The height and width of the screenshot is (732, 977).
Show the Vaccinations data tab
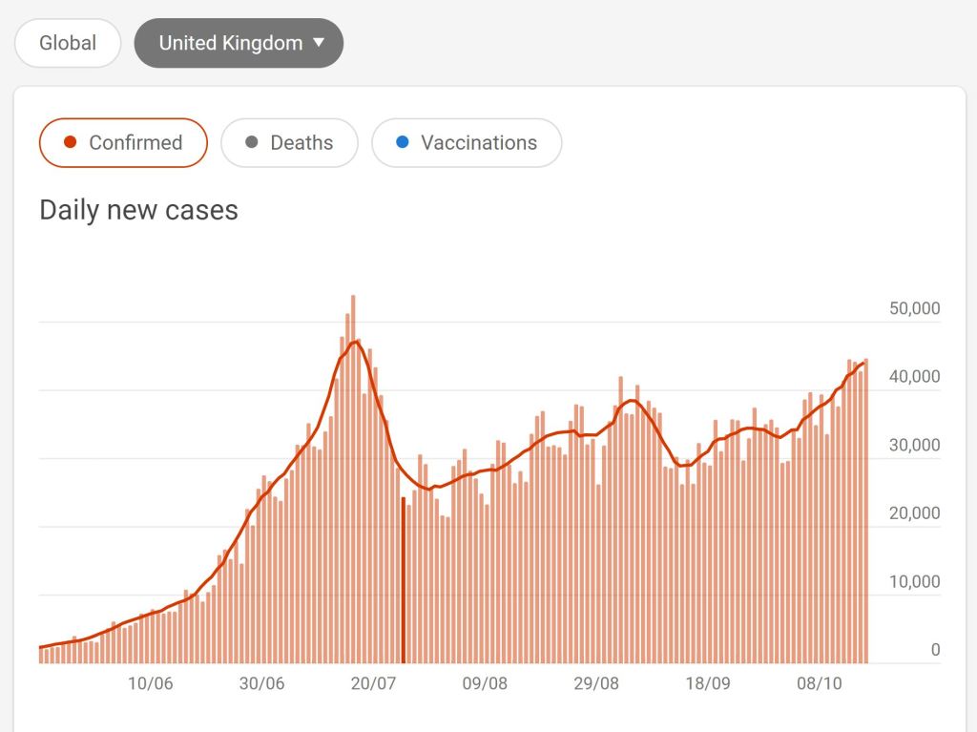tap(467, 143)
